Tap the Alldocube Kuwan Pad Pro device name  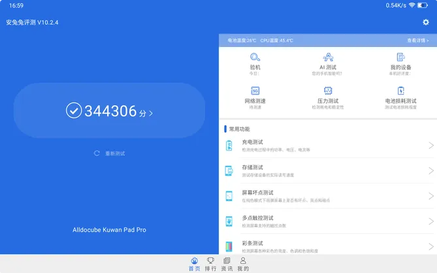(x=109, y=231)
